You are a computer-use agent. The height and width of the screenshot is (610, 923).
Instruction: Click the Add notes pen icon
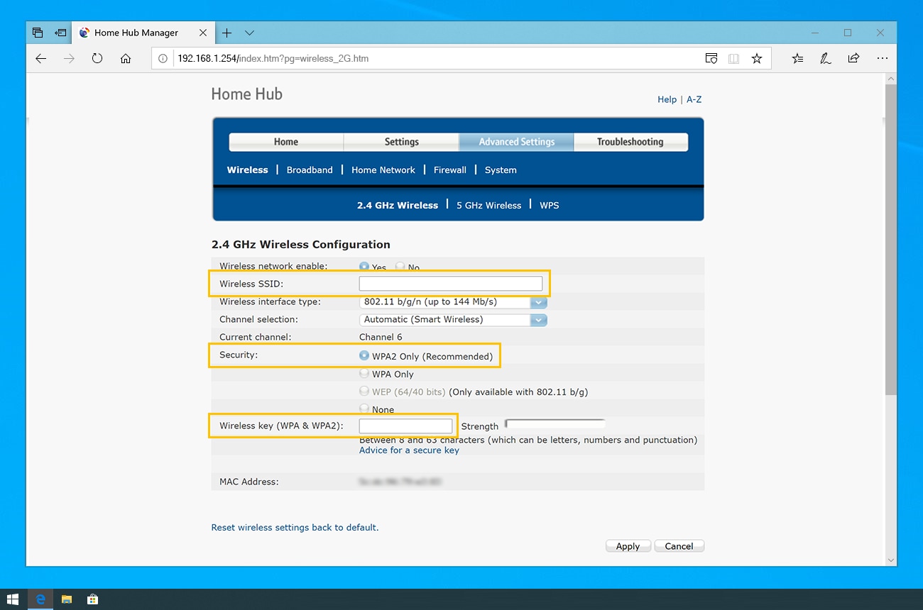[x=825, y=59]
